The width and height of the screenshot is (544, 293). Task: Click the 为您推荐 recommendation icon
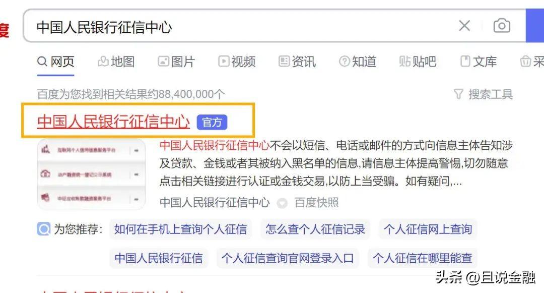click(44, 229)
